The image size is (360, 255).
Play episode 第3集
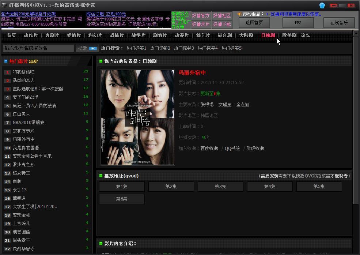(220, 187)
